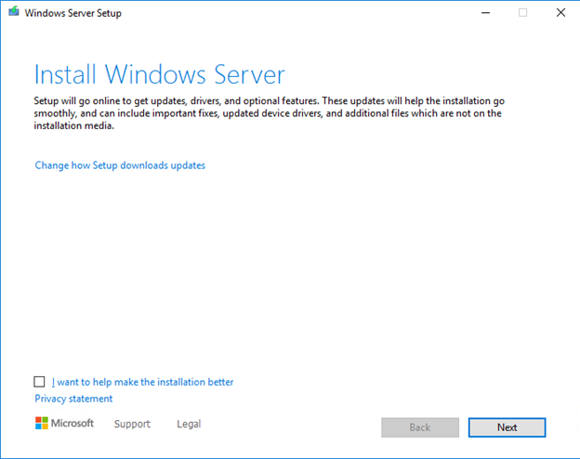
Task: Open Change how Setup downloads updates
Action: [x=120, y=165]
